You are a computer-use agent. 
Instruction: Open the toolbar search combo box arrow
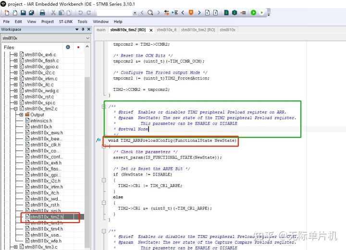pos(135,13)
